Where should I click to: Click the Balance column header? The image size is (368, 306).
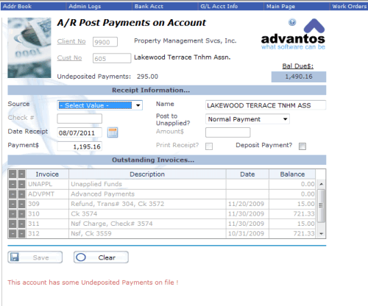(292, 174)
